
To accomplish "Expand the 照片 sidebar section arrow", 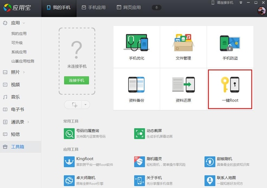I will point(24,72).
